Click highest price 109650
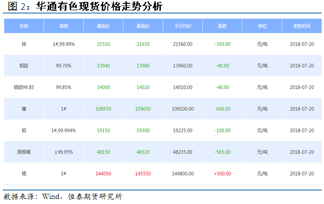The image size is (324, 204). click(143, 109)
